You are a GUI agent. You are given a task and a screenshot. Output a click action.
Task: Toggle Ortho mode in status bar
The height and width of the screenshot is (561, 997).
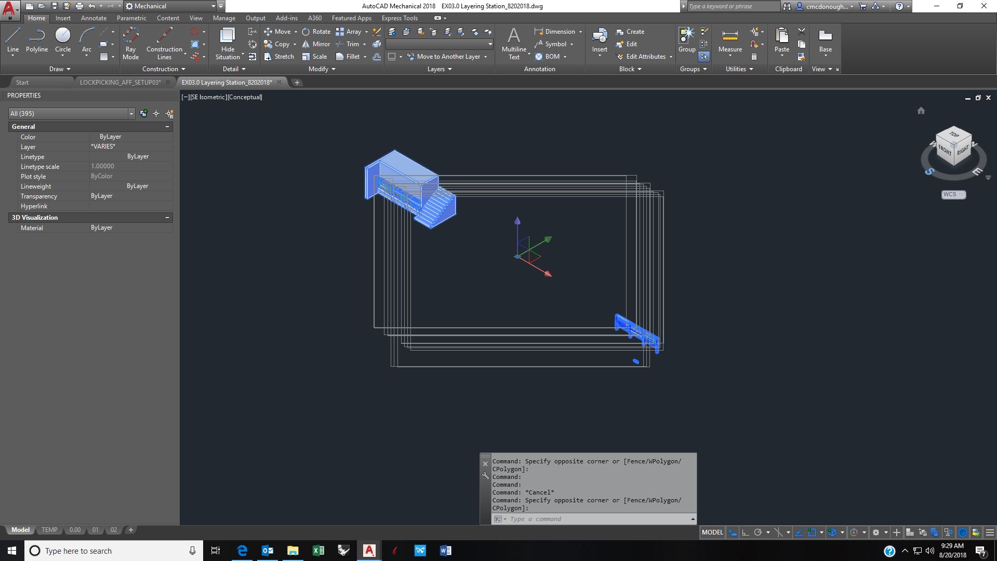coord(745,532)
